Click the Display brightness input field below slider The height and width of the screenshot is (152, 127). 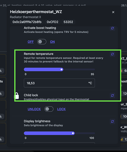59,143
